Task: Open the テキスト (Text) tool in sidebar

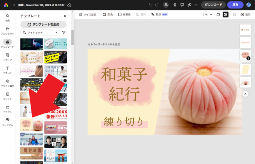Action: [x=7, y=70]
